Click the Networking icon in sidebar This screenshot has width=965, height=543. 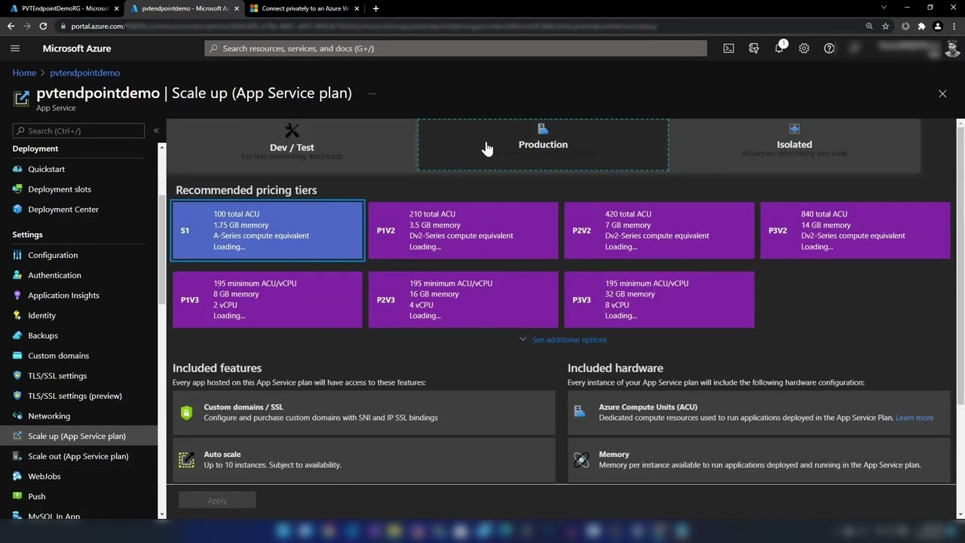[18, 416]
